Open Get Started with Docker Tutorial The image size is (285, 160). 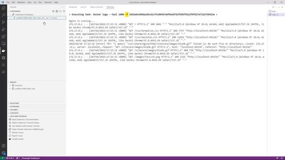coord(25,126)
